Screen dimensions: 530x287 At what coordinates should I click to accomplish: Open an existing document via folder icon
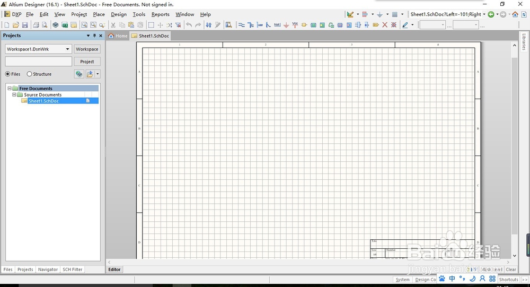pos(16,25)
